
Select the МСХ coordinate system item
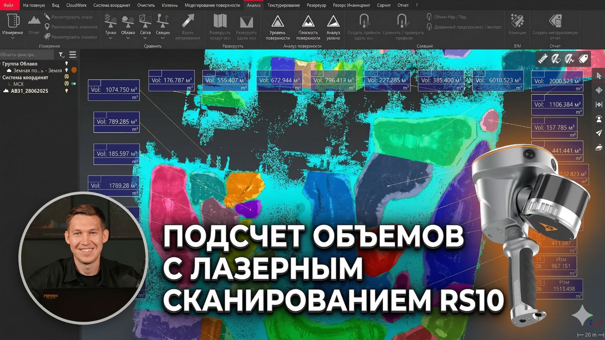[18, 84]
